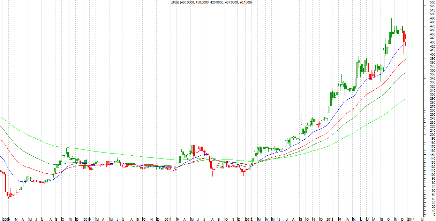Click the ZPUE chart title text
The image size is (436, 221).
tap(211, 2)
